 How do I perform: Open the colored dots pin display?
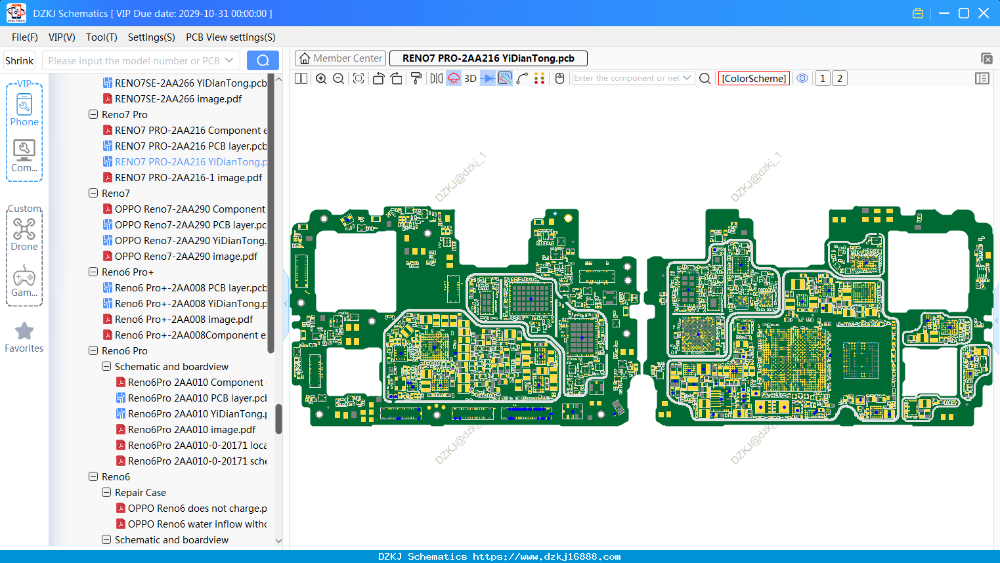pyautogui.click(x=540, y=78)
